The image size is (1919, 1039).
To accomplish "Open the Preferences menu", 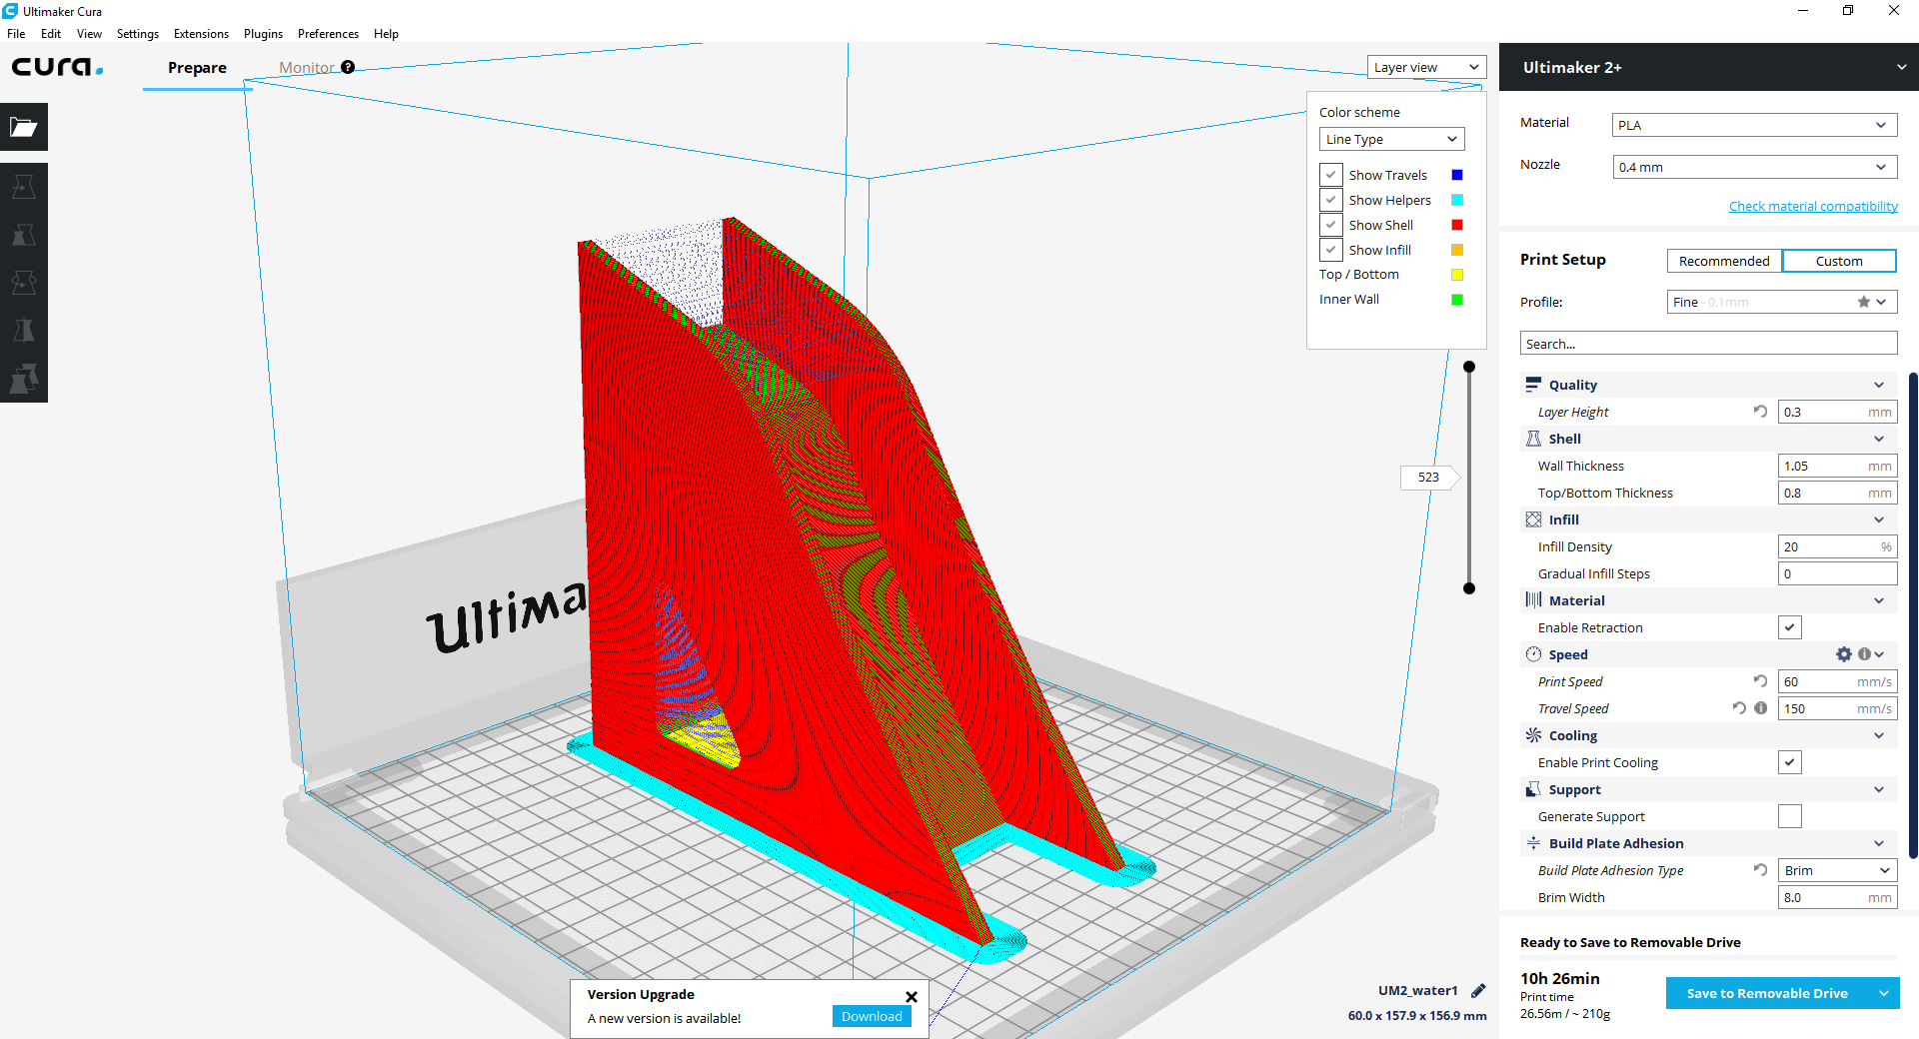I will [328, 33].
